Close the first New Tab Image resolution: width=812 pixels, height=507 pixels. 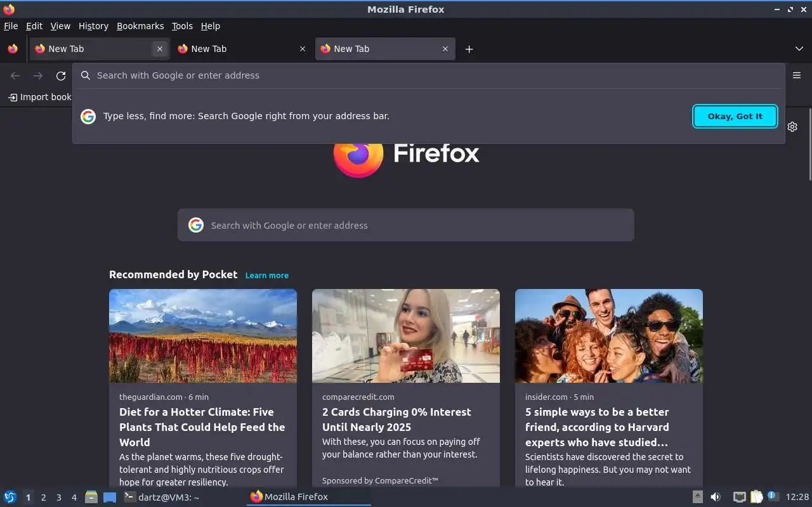coord(160,49)
